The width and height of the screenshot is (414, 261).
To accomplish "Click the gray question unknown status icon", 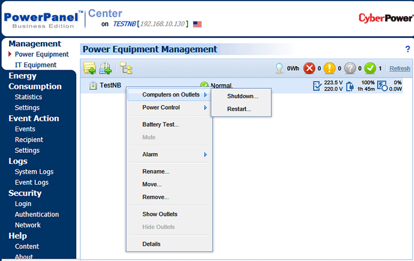I will tap(350, 68).
